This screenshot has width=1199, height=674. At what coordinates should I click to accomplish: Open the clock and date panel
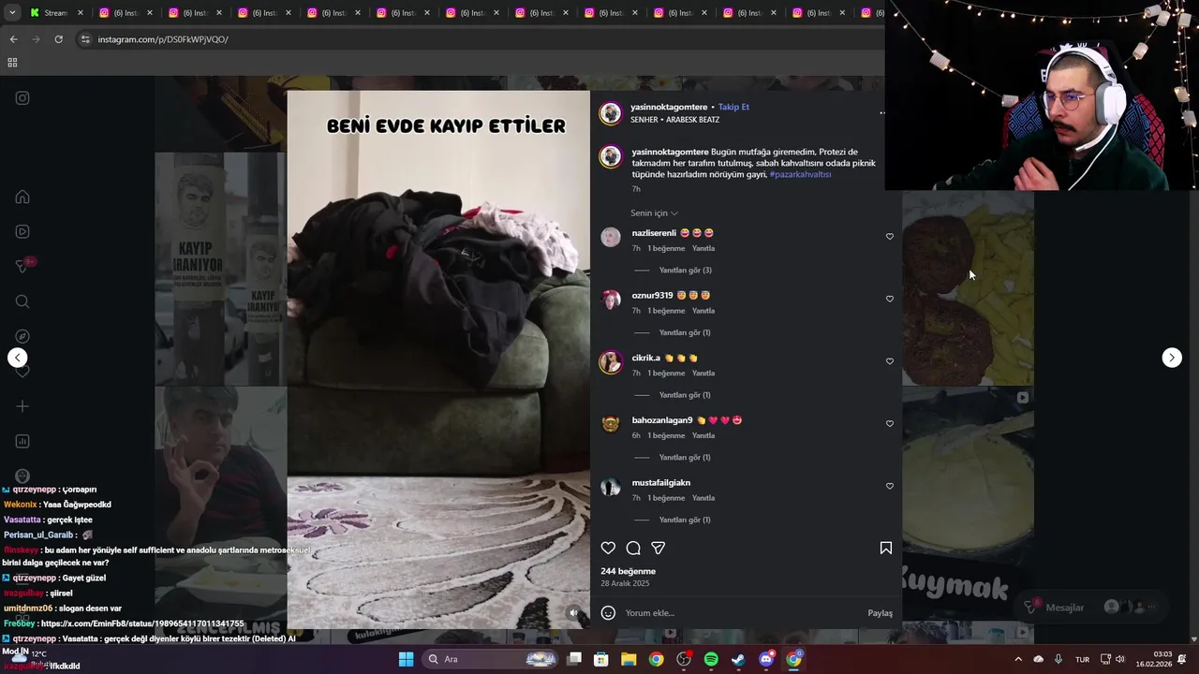pyautogui.click(x=1154, y=659)
